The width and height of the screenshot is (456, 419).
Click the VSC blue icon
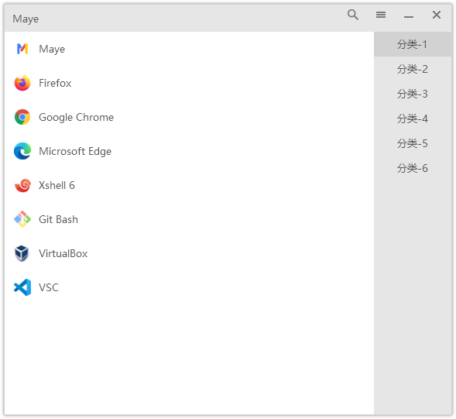click(x=22, y=287)
